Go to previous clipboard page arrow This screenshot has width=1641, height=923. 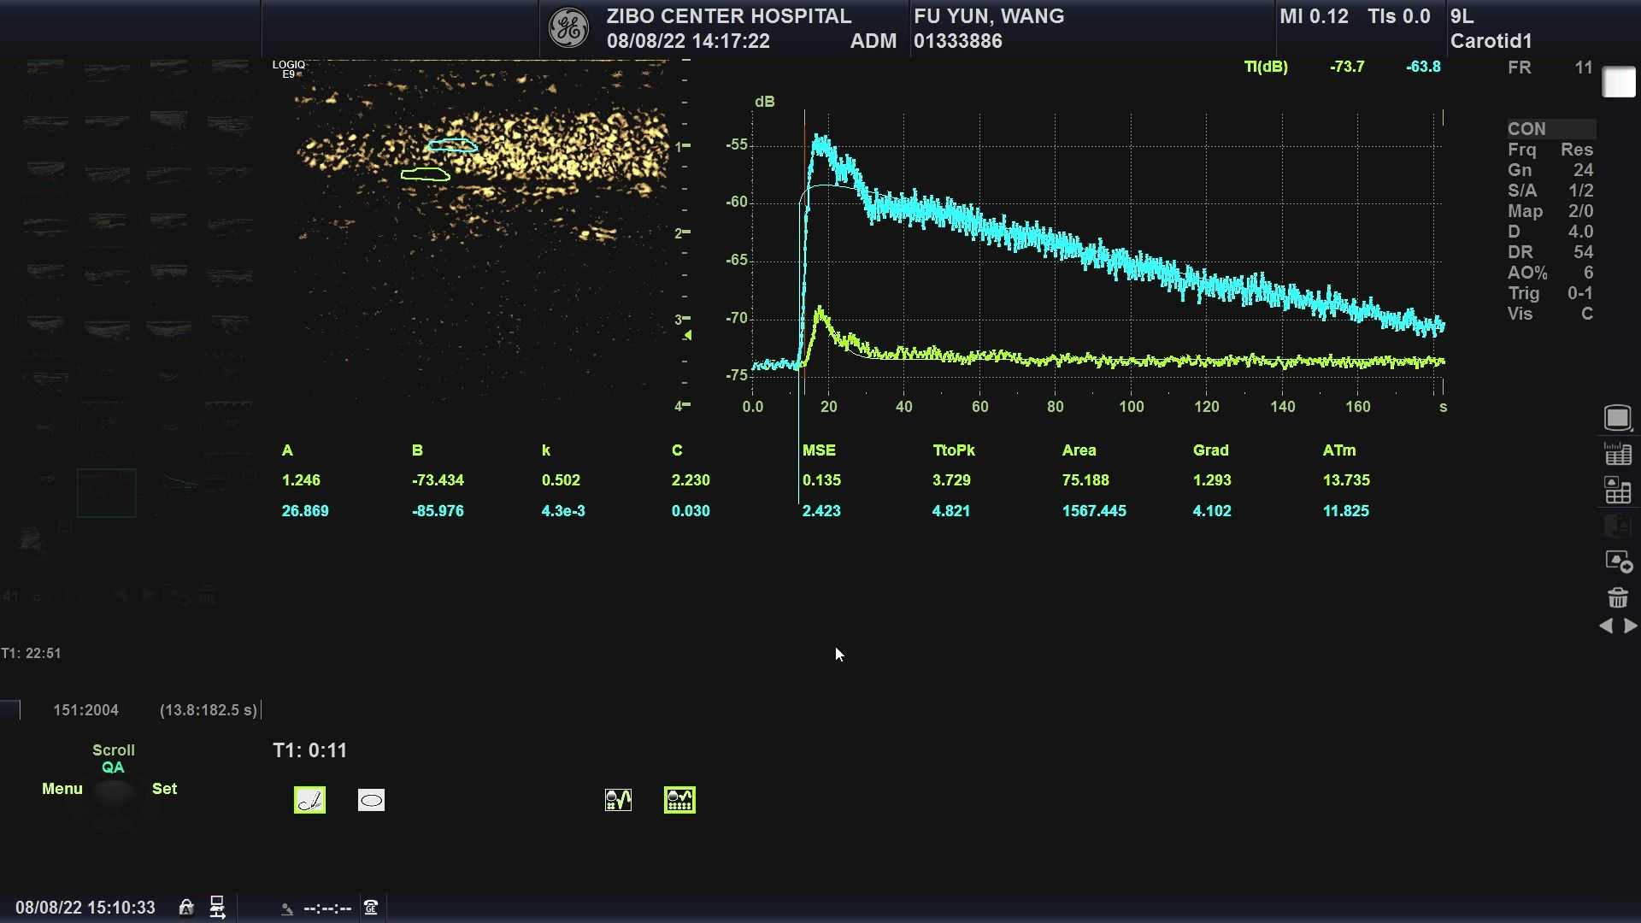[1606, 626]
